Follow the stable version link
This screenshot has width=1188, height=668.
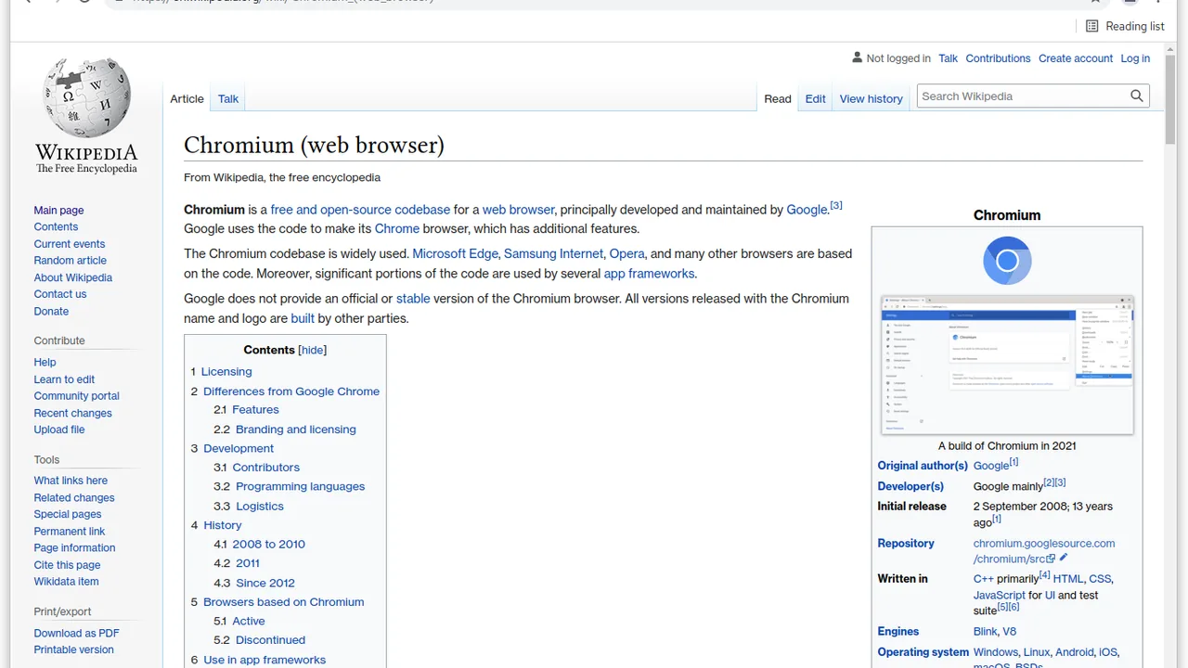413,299
